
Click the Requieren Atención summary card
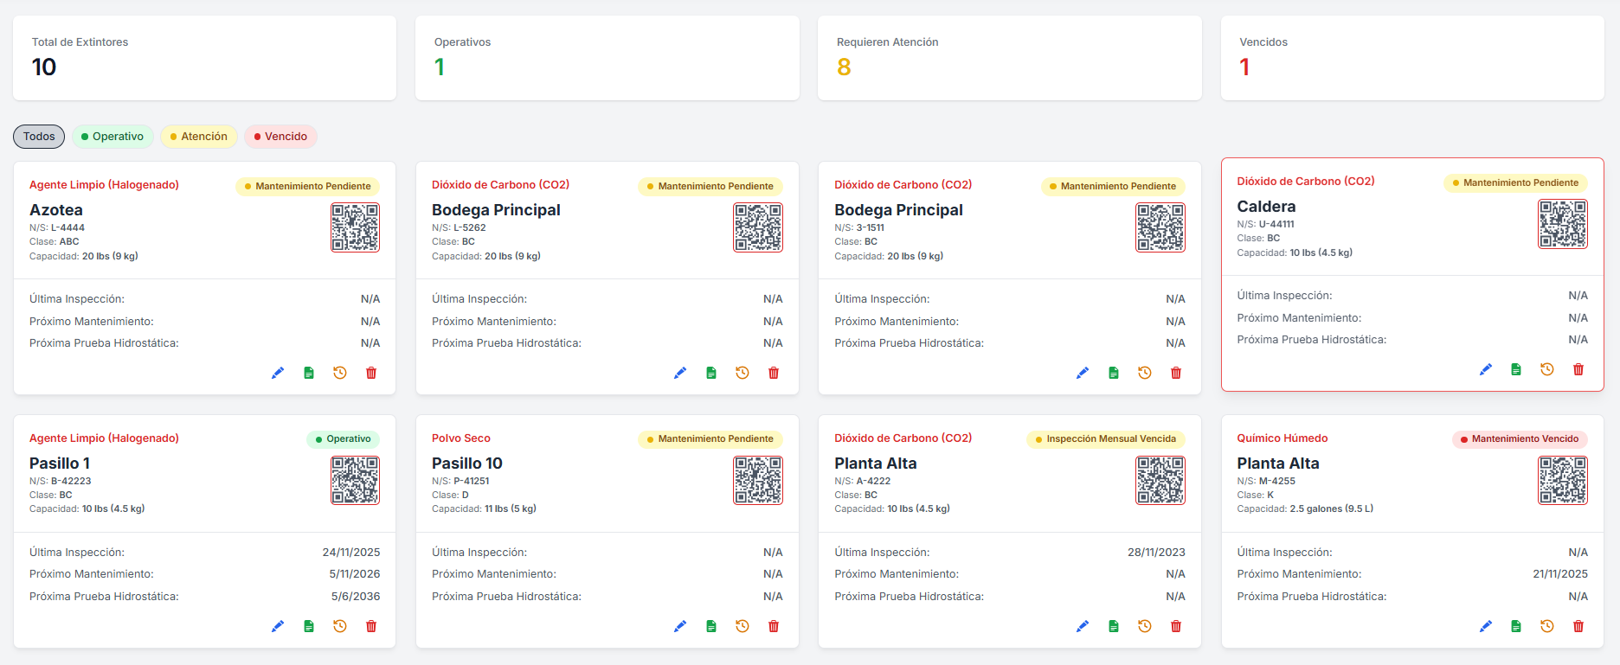[x=1009, y=58]
